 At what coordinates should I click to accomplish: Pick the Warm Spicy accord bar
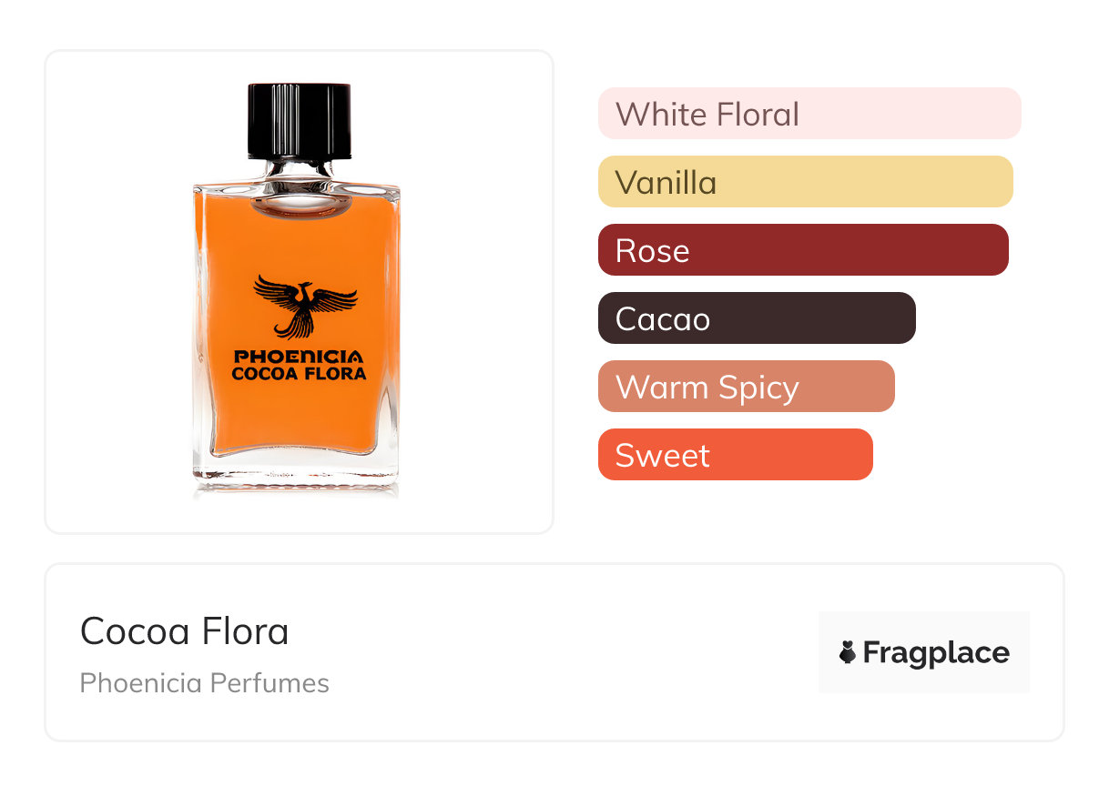click(x=746, y=387)
